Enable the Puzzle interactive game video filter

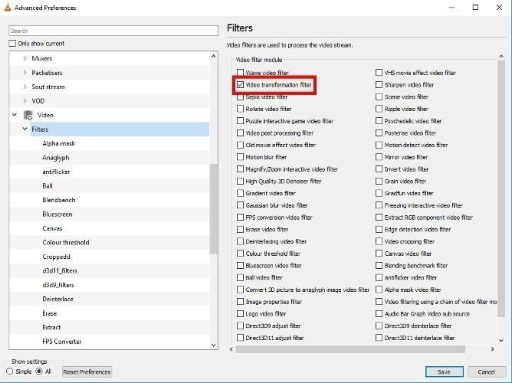240,121
